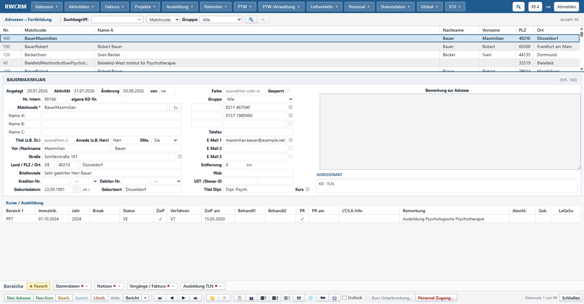Image resolution: width=584 pixels, height=304 pixels.
Task: Open the Ausbildung menu
Action: click(180, 7)
